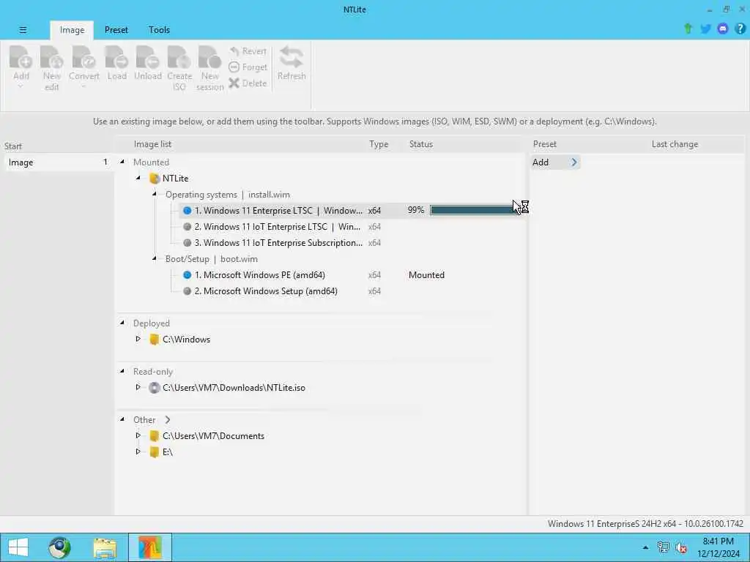The image size is (750, 562).
Task: Click the Forget button
Action: click(248, 67)
